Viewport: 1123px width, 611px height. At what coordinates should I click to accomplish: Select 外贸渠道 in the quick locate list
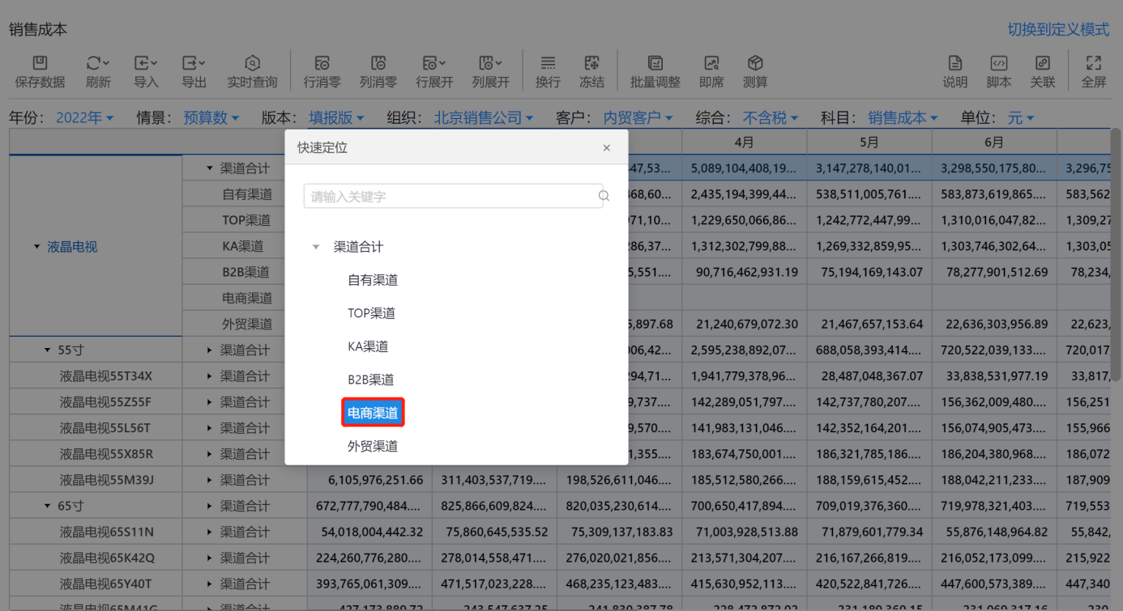click(373, 446)
